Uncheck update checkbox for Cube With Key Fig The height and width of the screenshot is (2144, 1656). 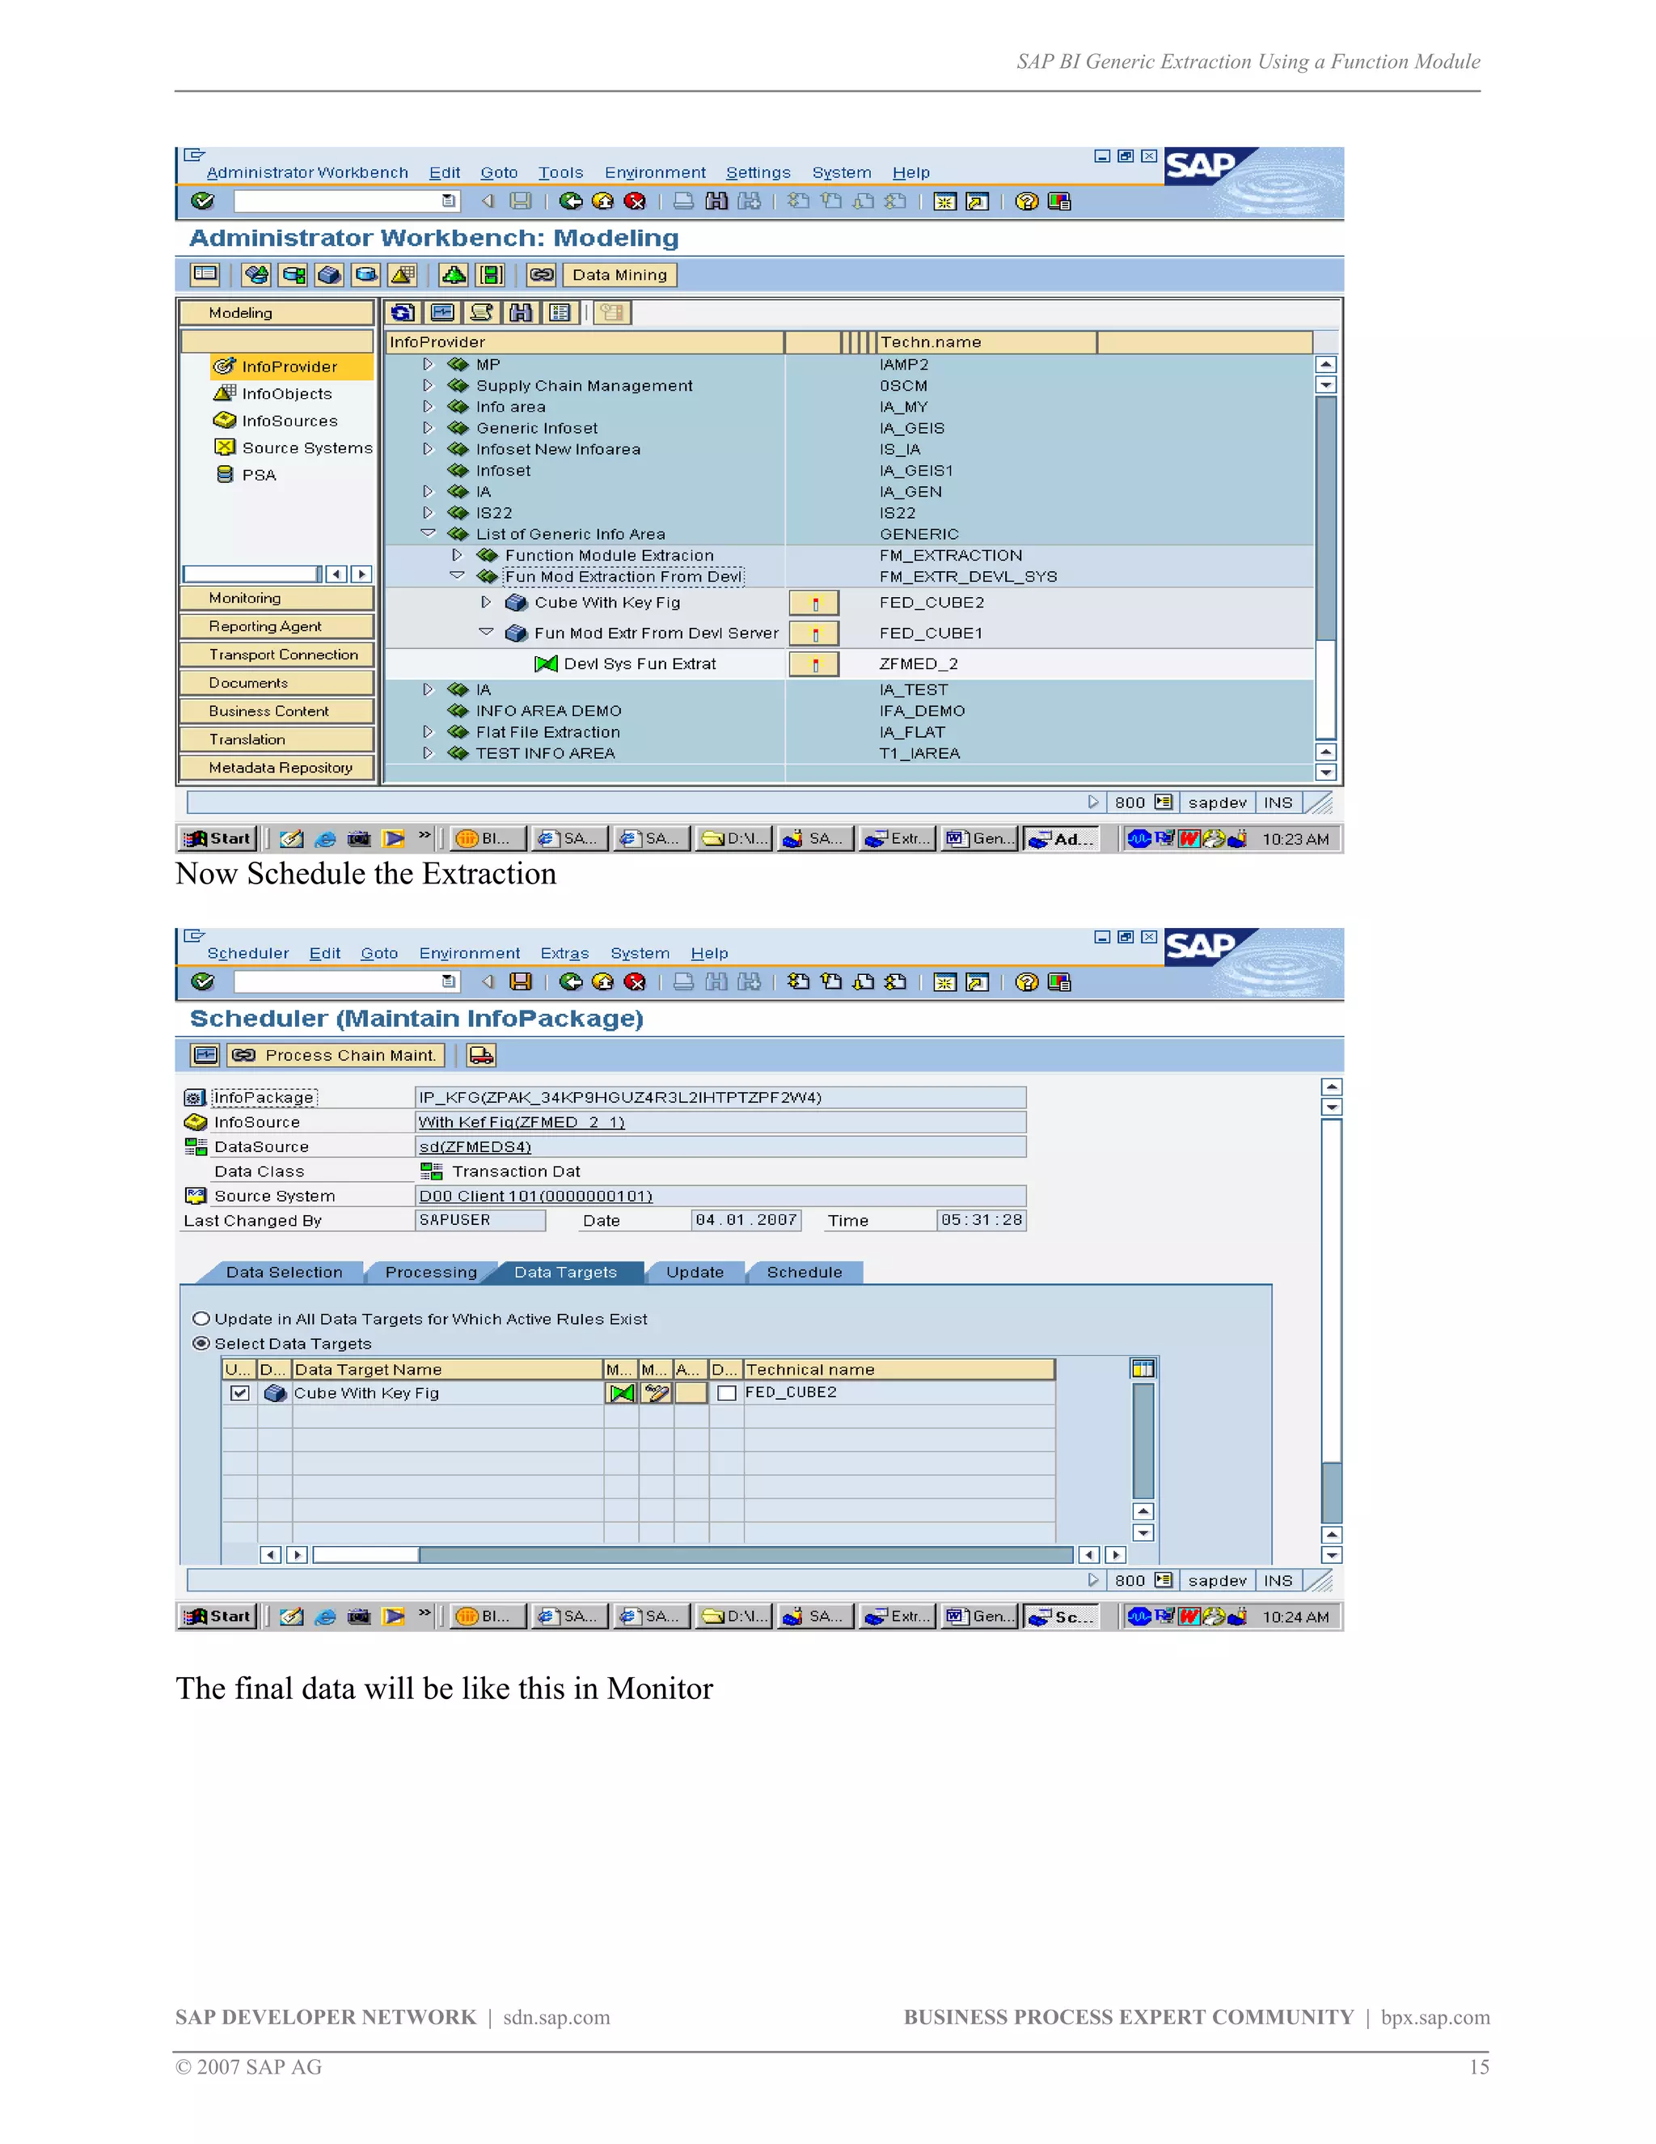coord(239,1393)
